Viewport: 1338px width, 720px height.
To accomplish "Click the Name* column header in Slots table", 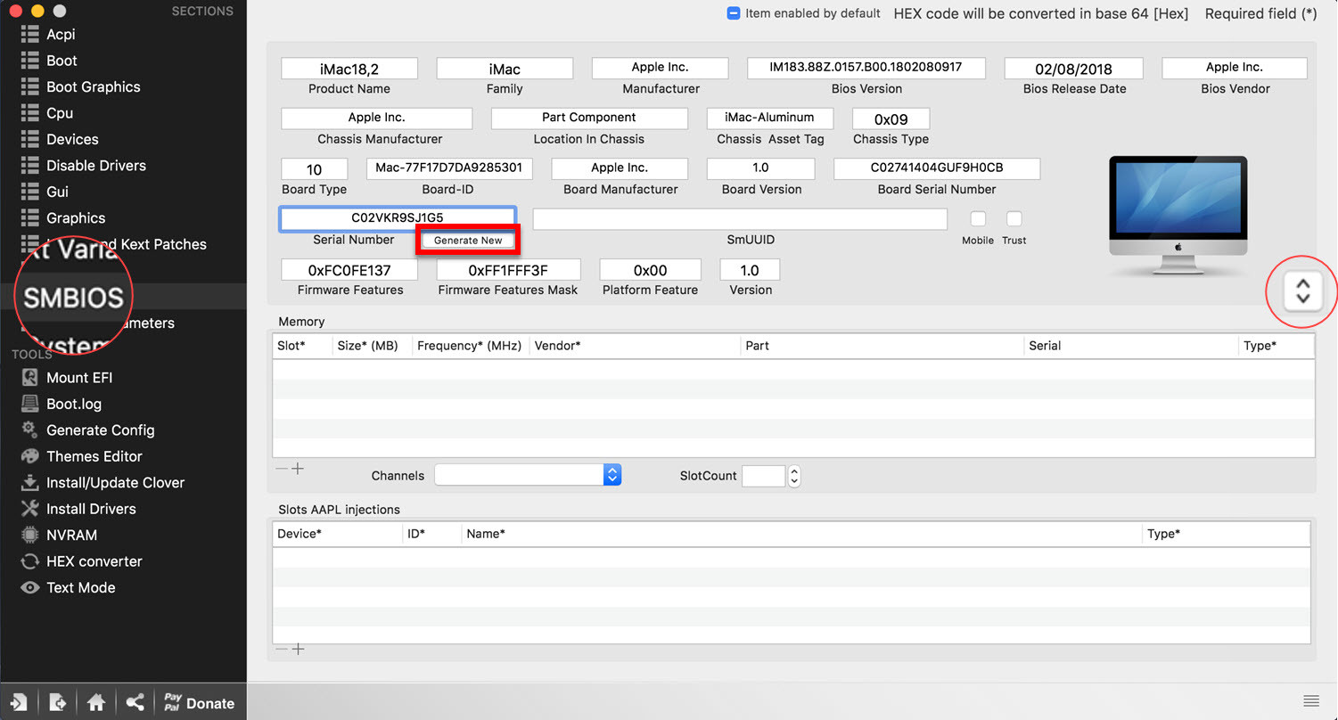I will click(x=802, y=534).
